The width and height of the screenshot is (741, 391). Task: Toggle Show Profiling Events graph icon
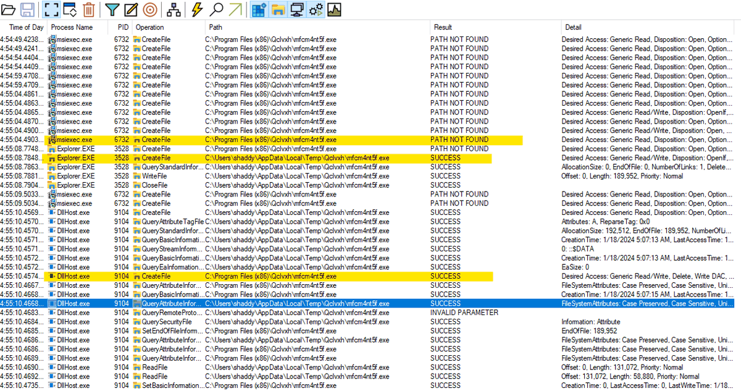point(334,9)
